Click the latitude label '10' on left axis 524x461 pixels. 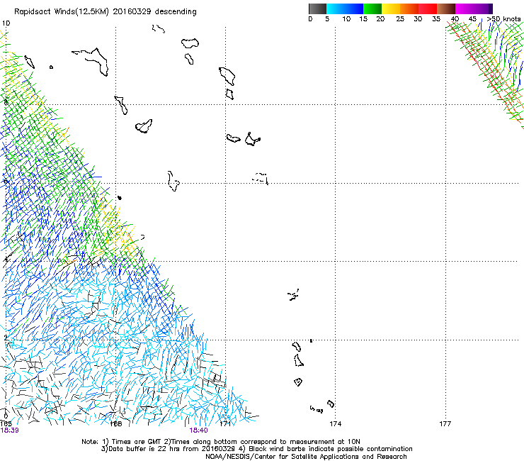[x=6, y=23]
